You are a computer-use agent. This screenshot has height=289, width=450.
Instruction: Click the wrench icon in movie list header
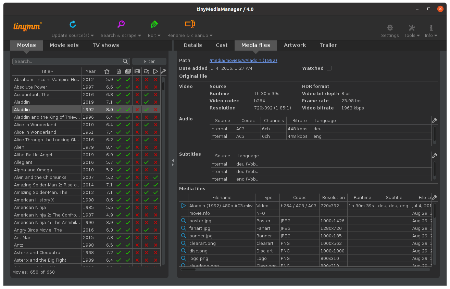coord(163,71)
